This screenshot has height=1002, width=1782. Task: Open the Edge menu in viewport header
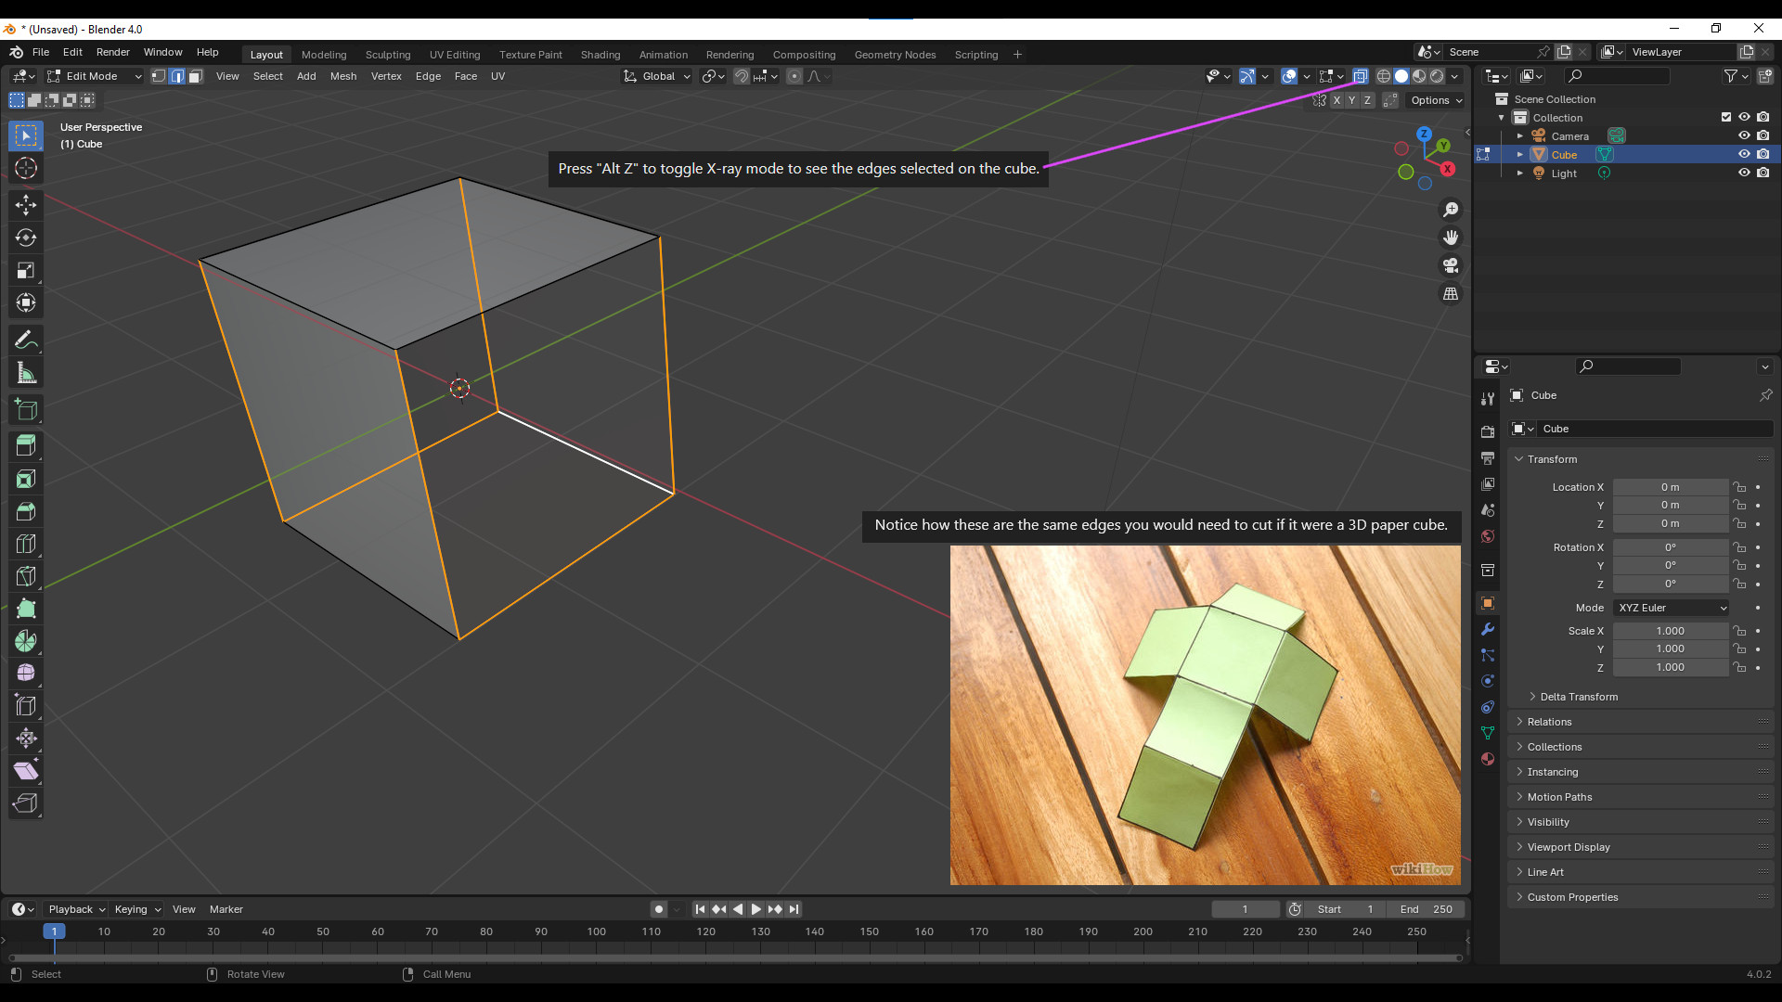pyautogui.click(x=428, y=76)
